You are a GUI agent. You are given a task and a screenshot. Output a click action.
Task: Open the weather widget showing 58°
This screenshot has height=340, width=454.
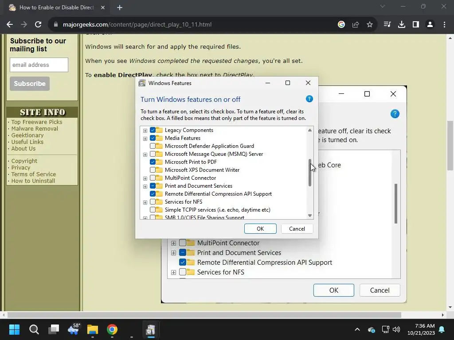tap(73, 329)
